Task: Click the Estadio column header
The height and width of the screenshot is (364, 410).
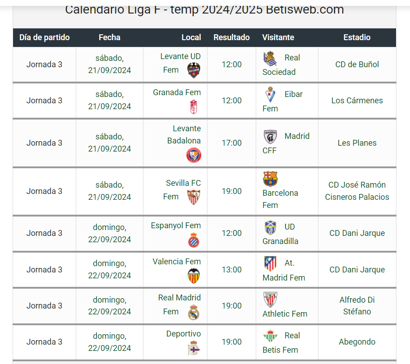Action: [357, 37]
